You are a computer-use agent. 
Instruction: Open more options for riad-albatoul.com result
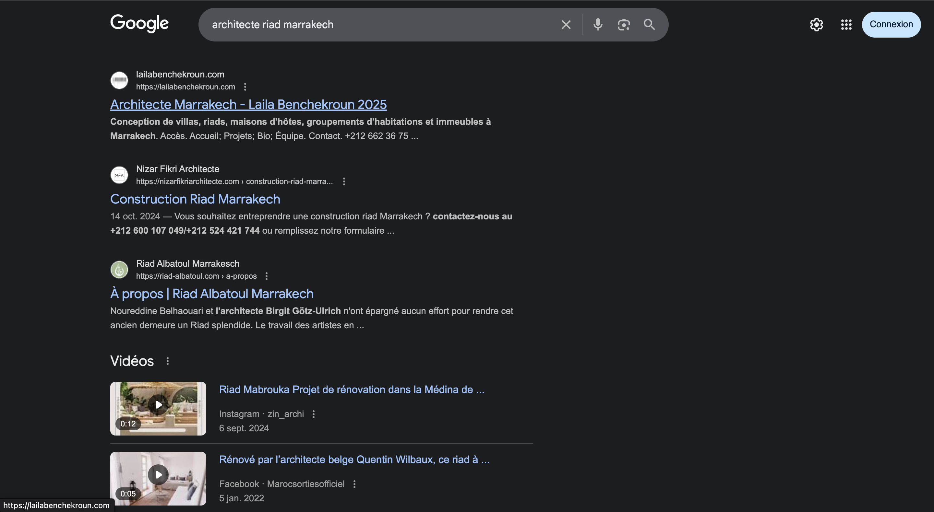tap(267, 276)
